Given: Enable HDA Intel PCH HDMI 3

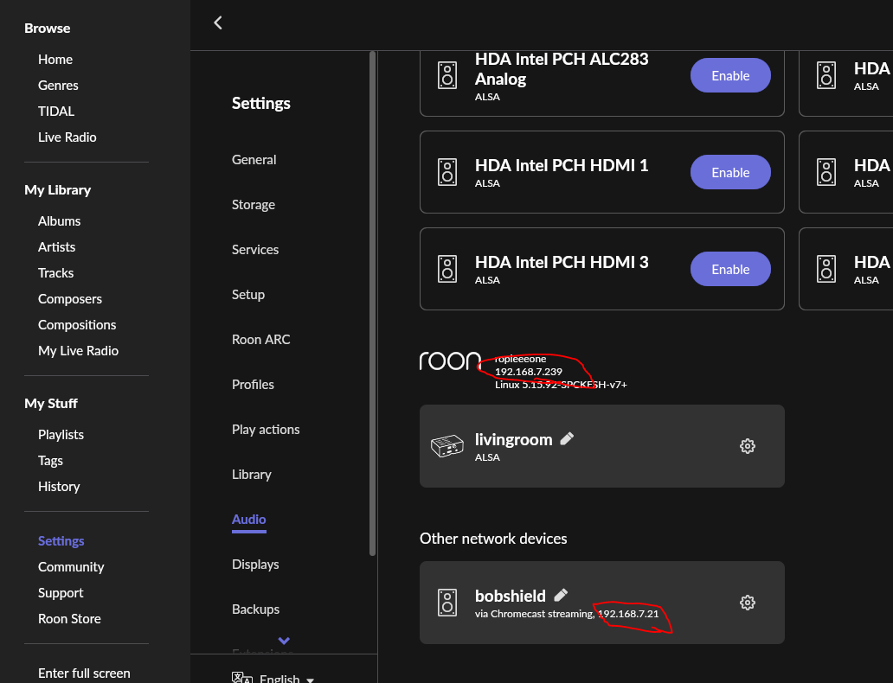Looking at the screenshot, I should click(730, 269).
